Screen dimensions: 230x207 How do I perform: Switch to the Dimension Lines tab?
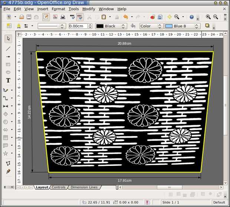point(84,187)
